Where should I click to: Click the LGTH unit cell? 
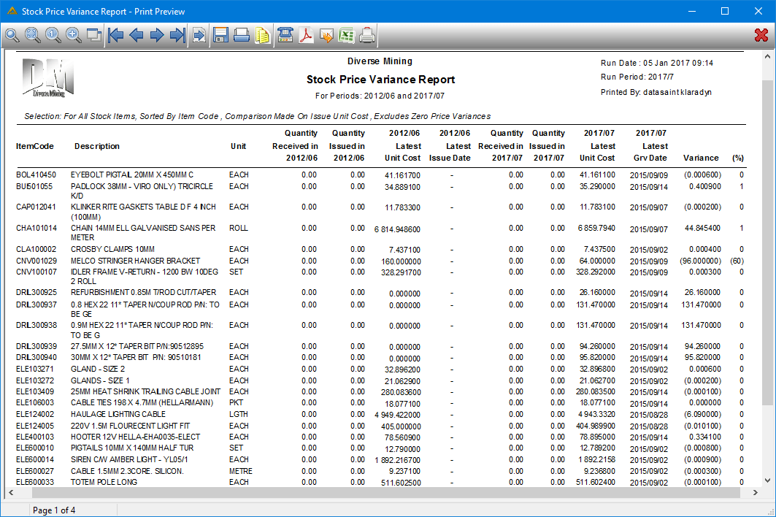tap(239, 414)
